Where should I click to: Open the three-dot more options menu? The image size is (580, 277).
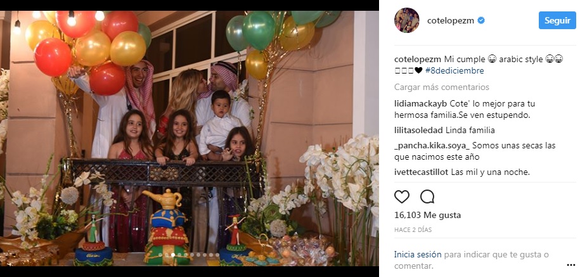click(570, 265)
